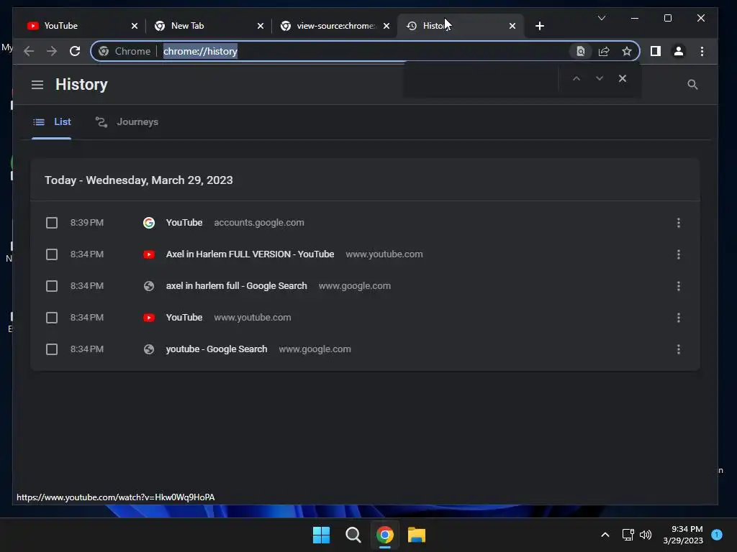The image size is (737, 552).
Task: Toggle the side panel icon
Action: coord(655,51)
